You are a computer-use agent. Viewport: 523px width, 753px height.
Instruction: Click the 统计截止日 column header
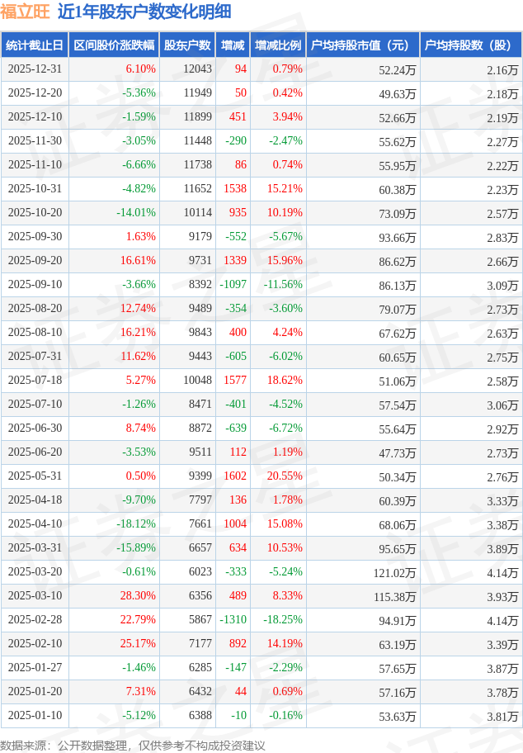coord(34,45)
